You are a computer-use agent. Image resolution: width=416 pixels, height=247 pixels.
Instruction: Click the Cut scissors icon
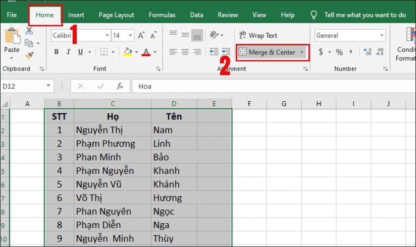tap(29, 31)
